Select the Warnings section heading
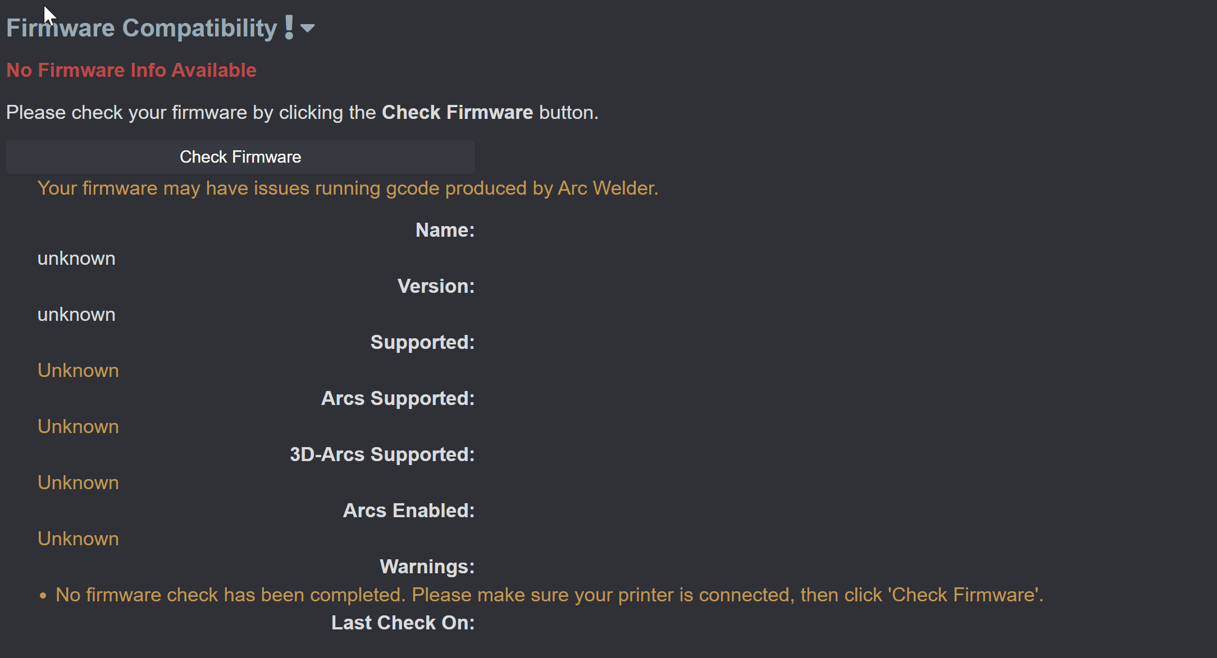Image resolution: width=1217 pixels, height=658 pixels. (x=427, y=567)
